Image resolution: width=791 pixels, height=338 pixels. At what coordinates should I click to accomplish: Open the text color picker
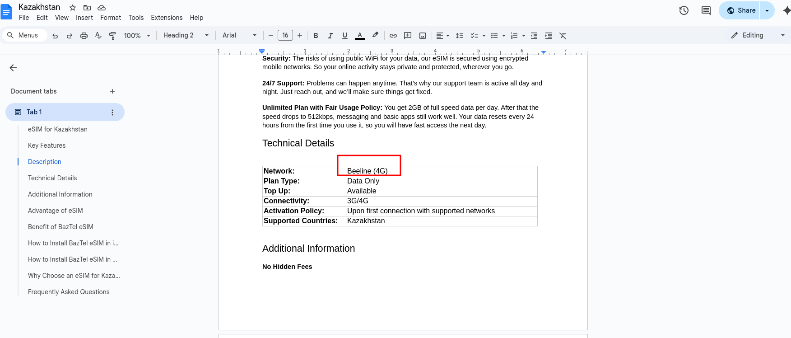[x=360, y=36]
